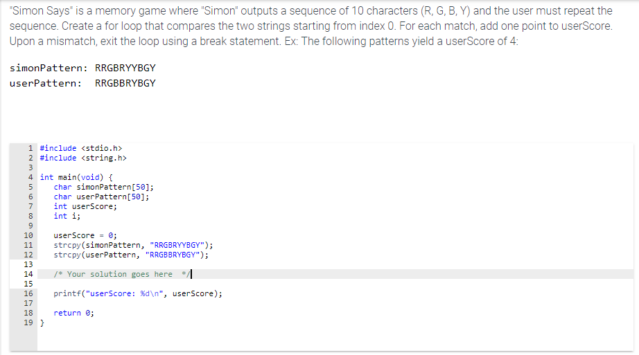The image size is (639, 355).
Task: Click the simonPattern example value RRGBRYYBGY
Action: (125, 69)
